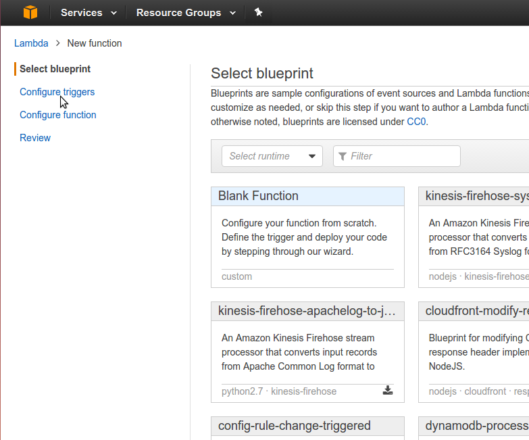The width and height of the screenshot is (529, 440).
Task: Click the funnel icon in the Filter field
Action: point(343,156)
